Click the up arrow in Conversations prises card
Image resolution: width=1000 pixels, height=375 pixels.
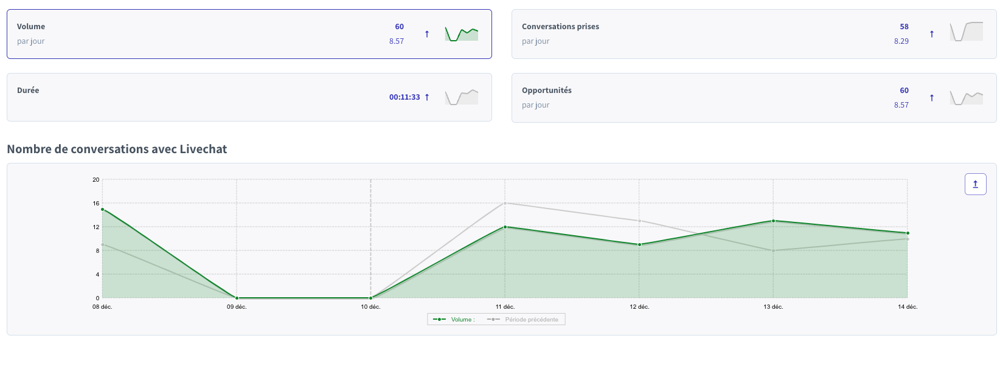tap(931, 34)
